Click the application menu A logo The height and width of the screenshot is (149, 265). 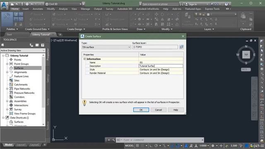click(4, 5)
